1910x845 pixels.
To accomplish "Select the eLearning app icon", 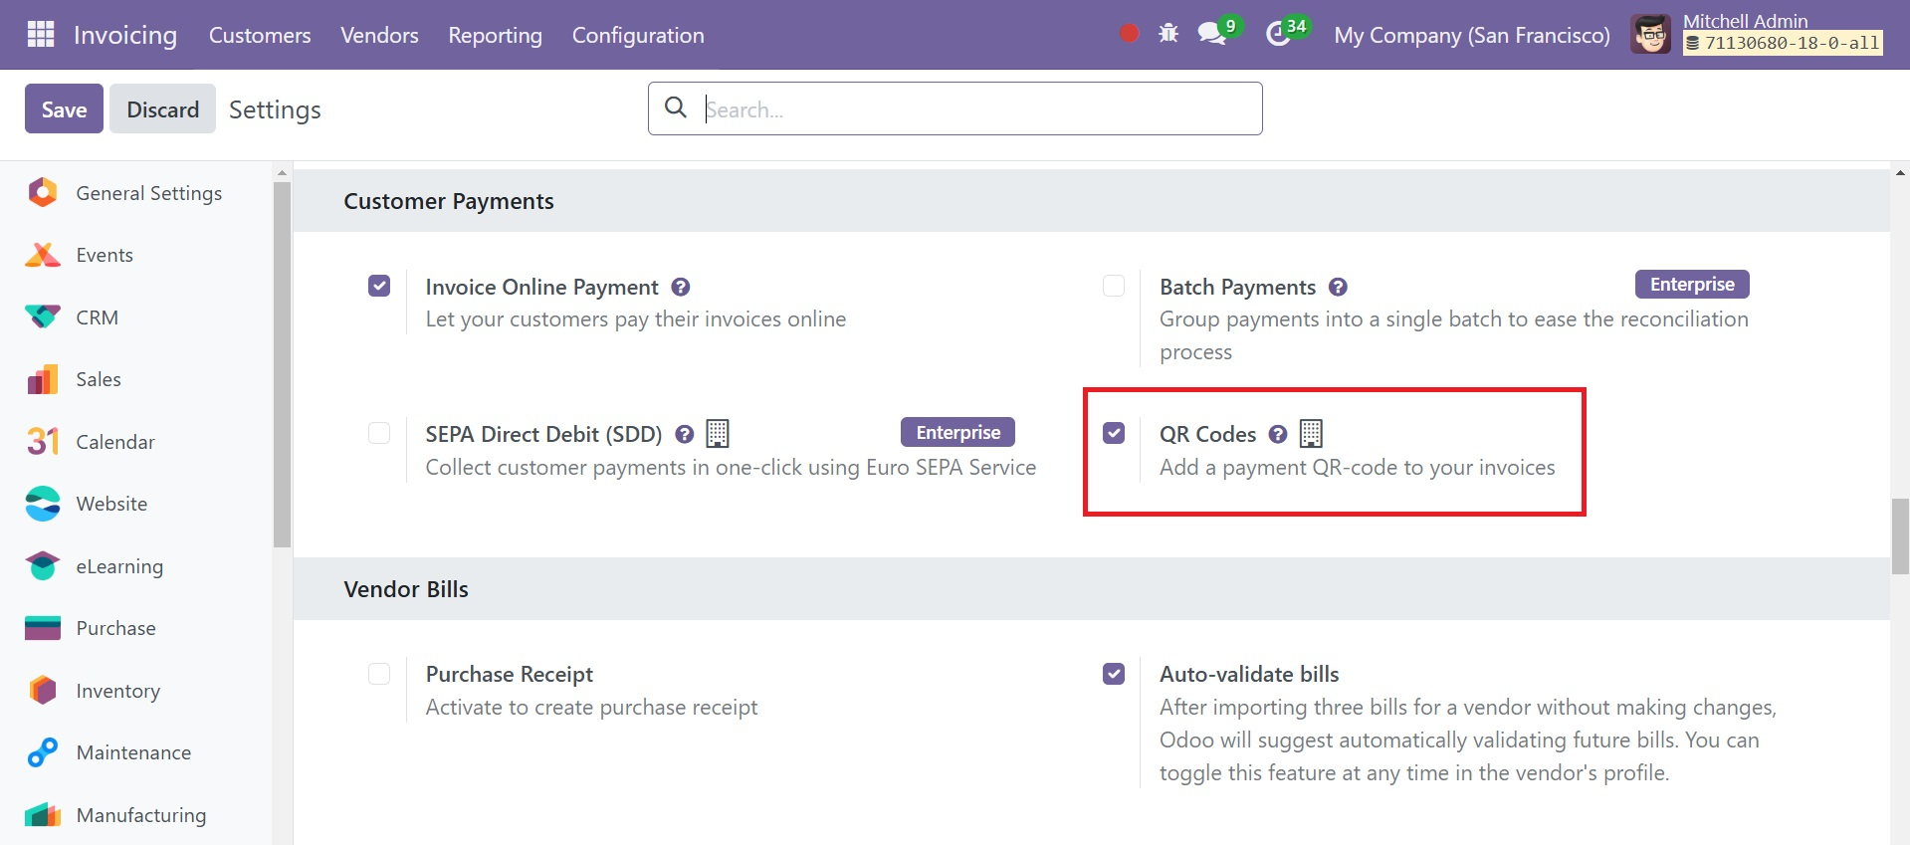I will click(x=43, y=565).
